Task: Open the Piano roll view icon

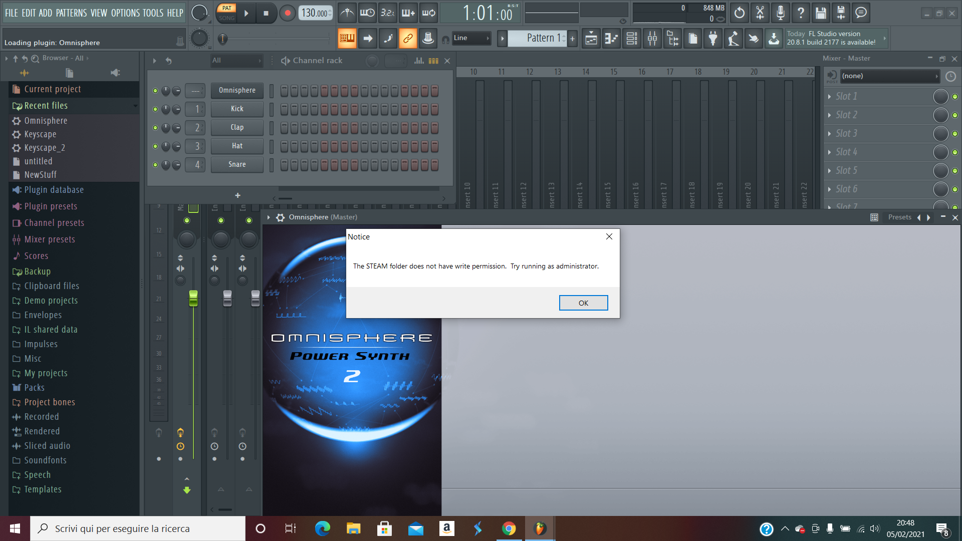Action: (x=612, y=39)
